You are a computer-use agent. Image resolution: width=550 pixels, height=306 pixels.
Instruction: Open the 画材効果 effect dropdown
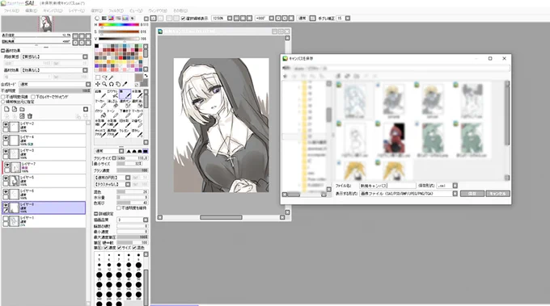[x=85, y=70]
